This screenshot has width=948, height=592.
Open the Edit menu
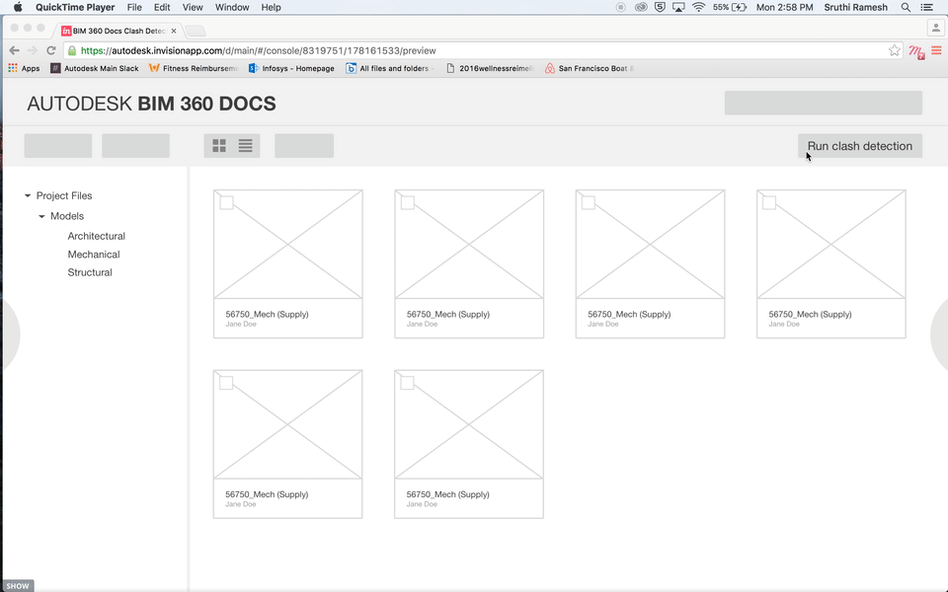(x=161, y=7)
